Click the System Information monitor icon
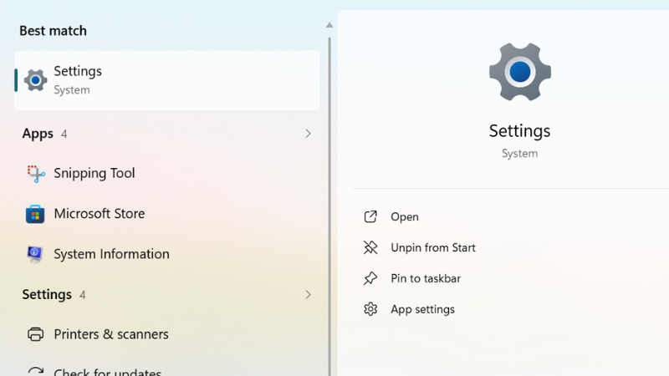The width and height of the screenshot is (669, 376). click(35, 255)
